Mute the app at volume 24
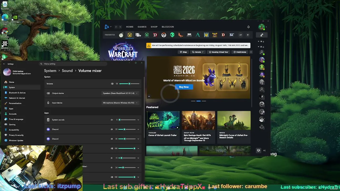Image resolution: width=340 pixels, height=191 pixels. coord(112,168)
